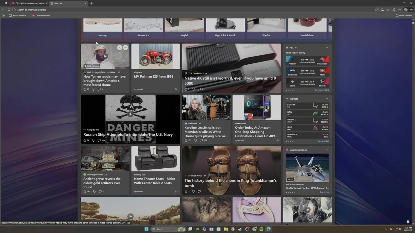
Task: Open Markets widget more options
Action: 327,99
